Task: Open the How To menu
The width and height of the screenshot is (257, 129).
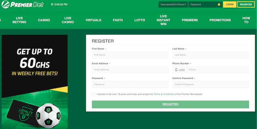Action: [246, 20]
